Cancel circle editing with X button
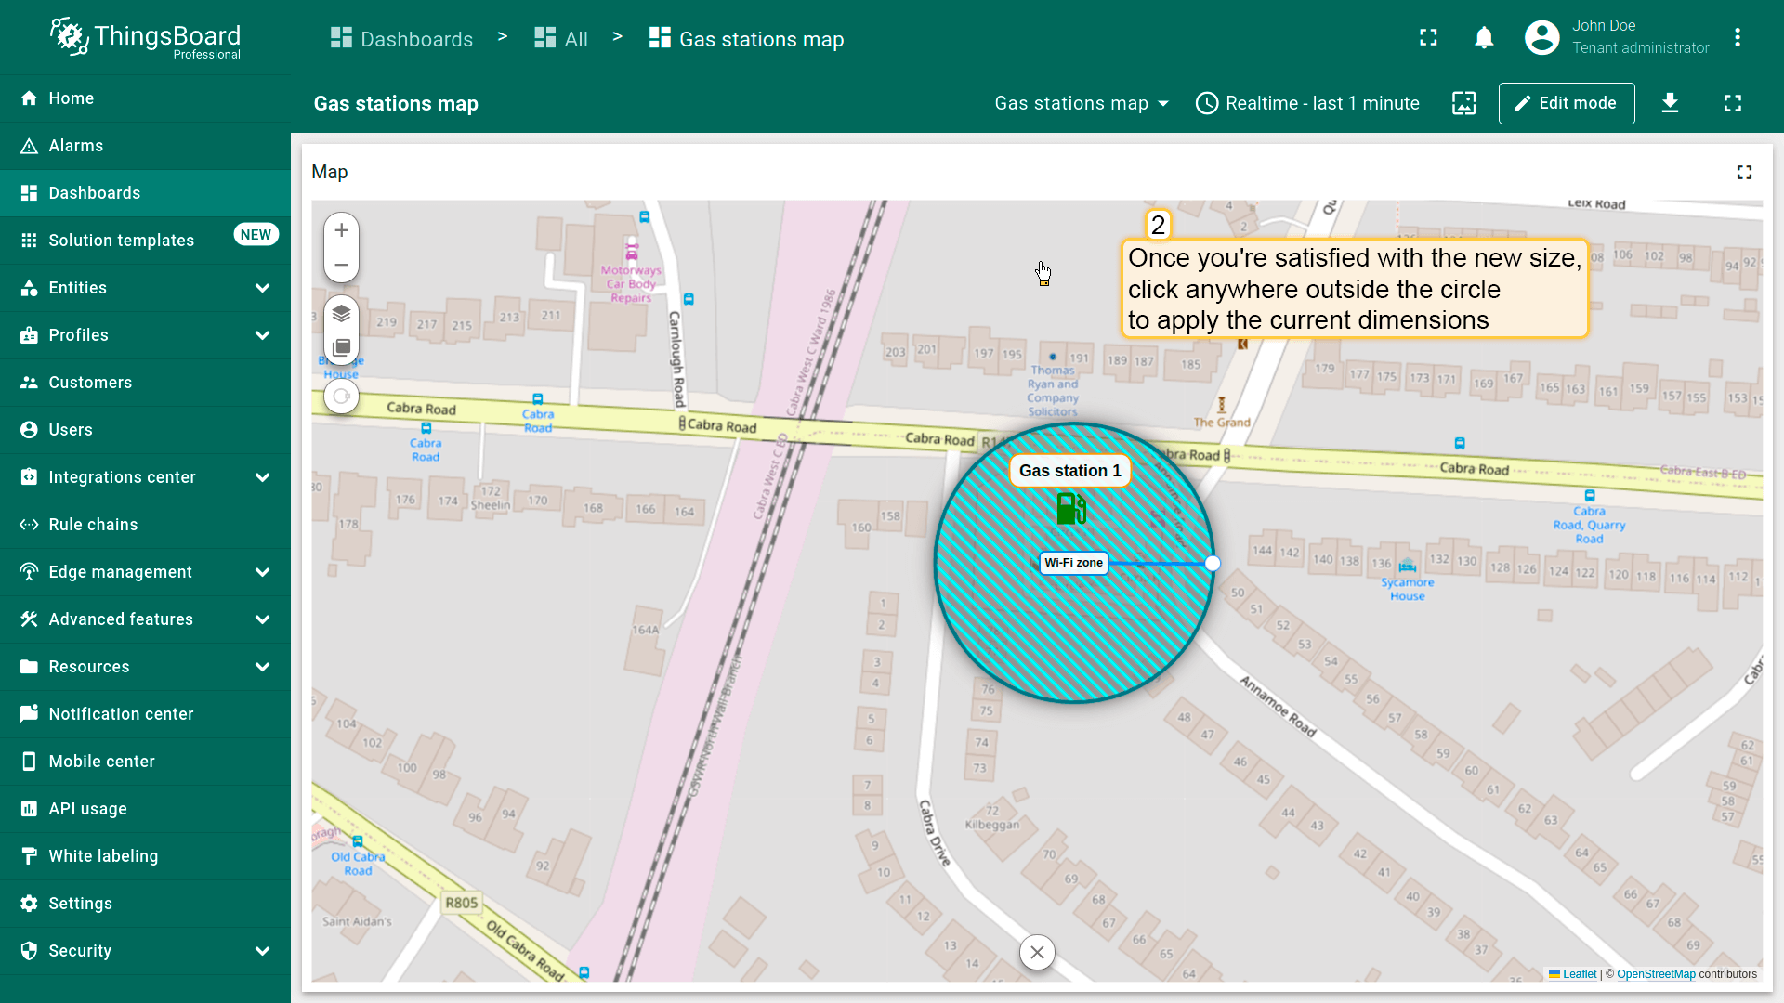Viewport: 1784px width, 1003px height. (1037, 952)
